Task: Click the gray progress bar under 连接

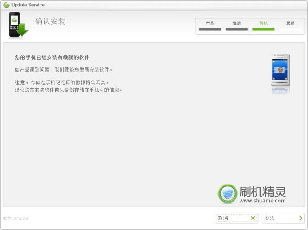Action: [237, 29]
